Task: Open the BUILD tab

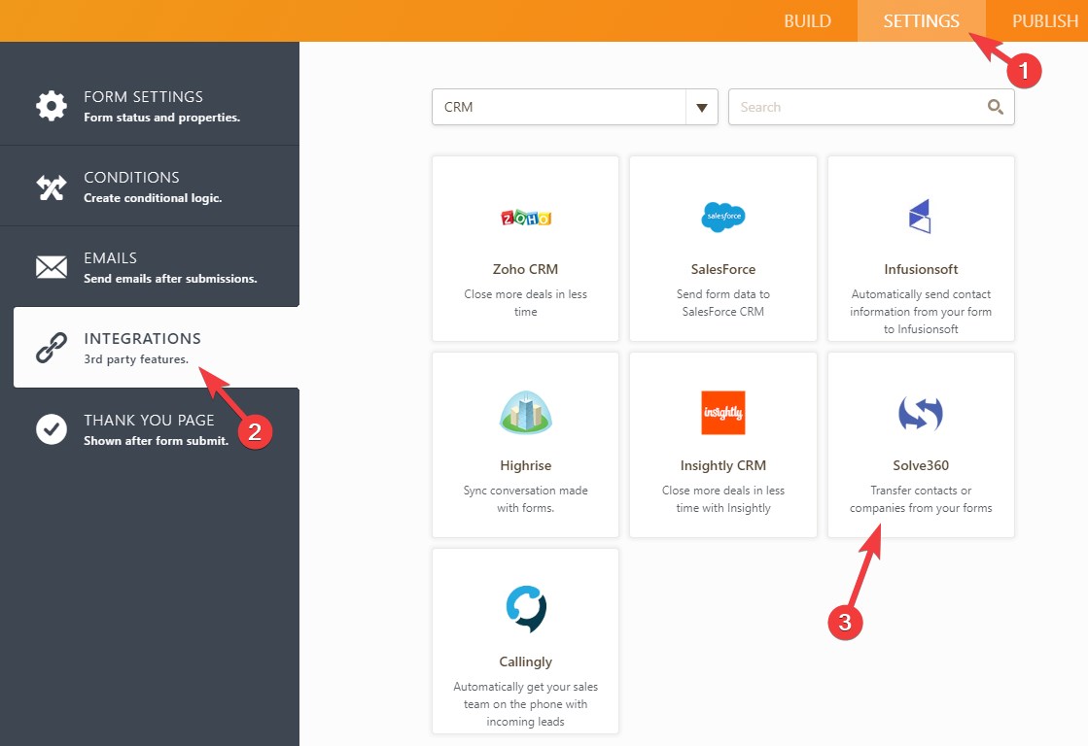Action: [807, 20]
